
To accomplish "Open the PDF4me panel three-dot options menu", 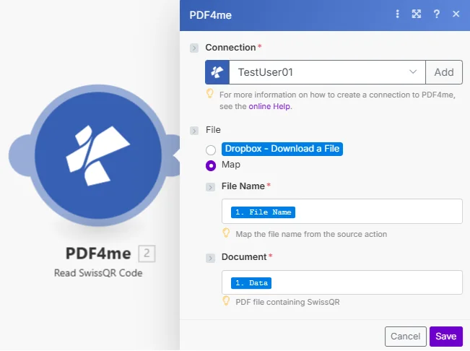I will 398,14.
